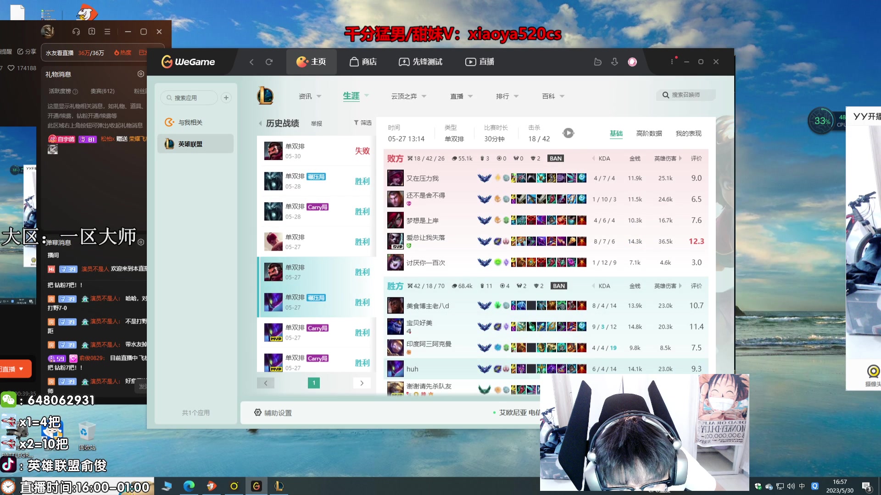Focus the 搜索应用 search field
The width and height of the screenshot is (881, 495).
click(x=189, y=98)
